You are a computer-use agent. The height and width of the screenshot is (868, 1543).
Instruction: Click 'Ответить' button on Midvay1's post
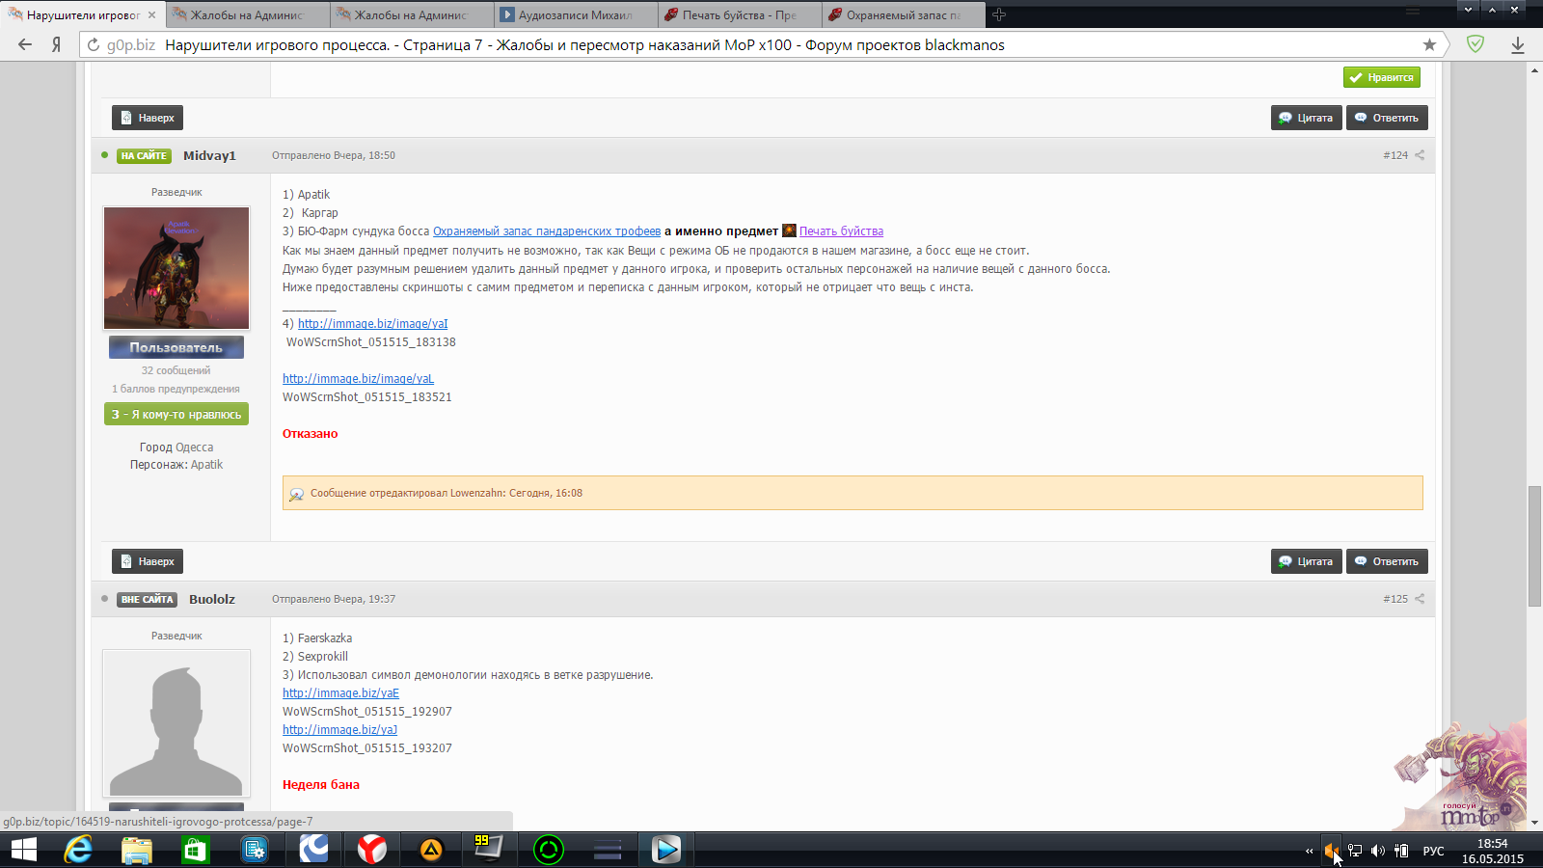1387,561
